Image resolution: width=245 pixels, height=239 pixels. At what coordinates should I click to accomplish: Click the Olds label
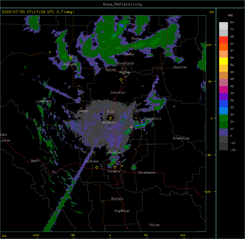click(x=110, y=112)
